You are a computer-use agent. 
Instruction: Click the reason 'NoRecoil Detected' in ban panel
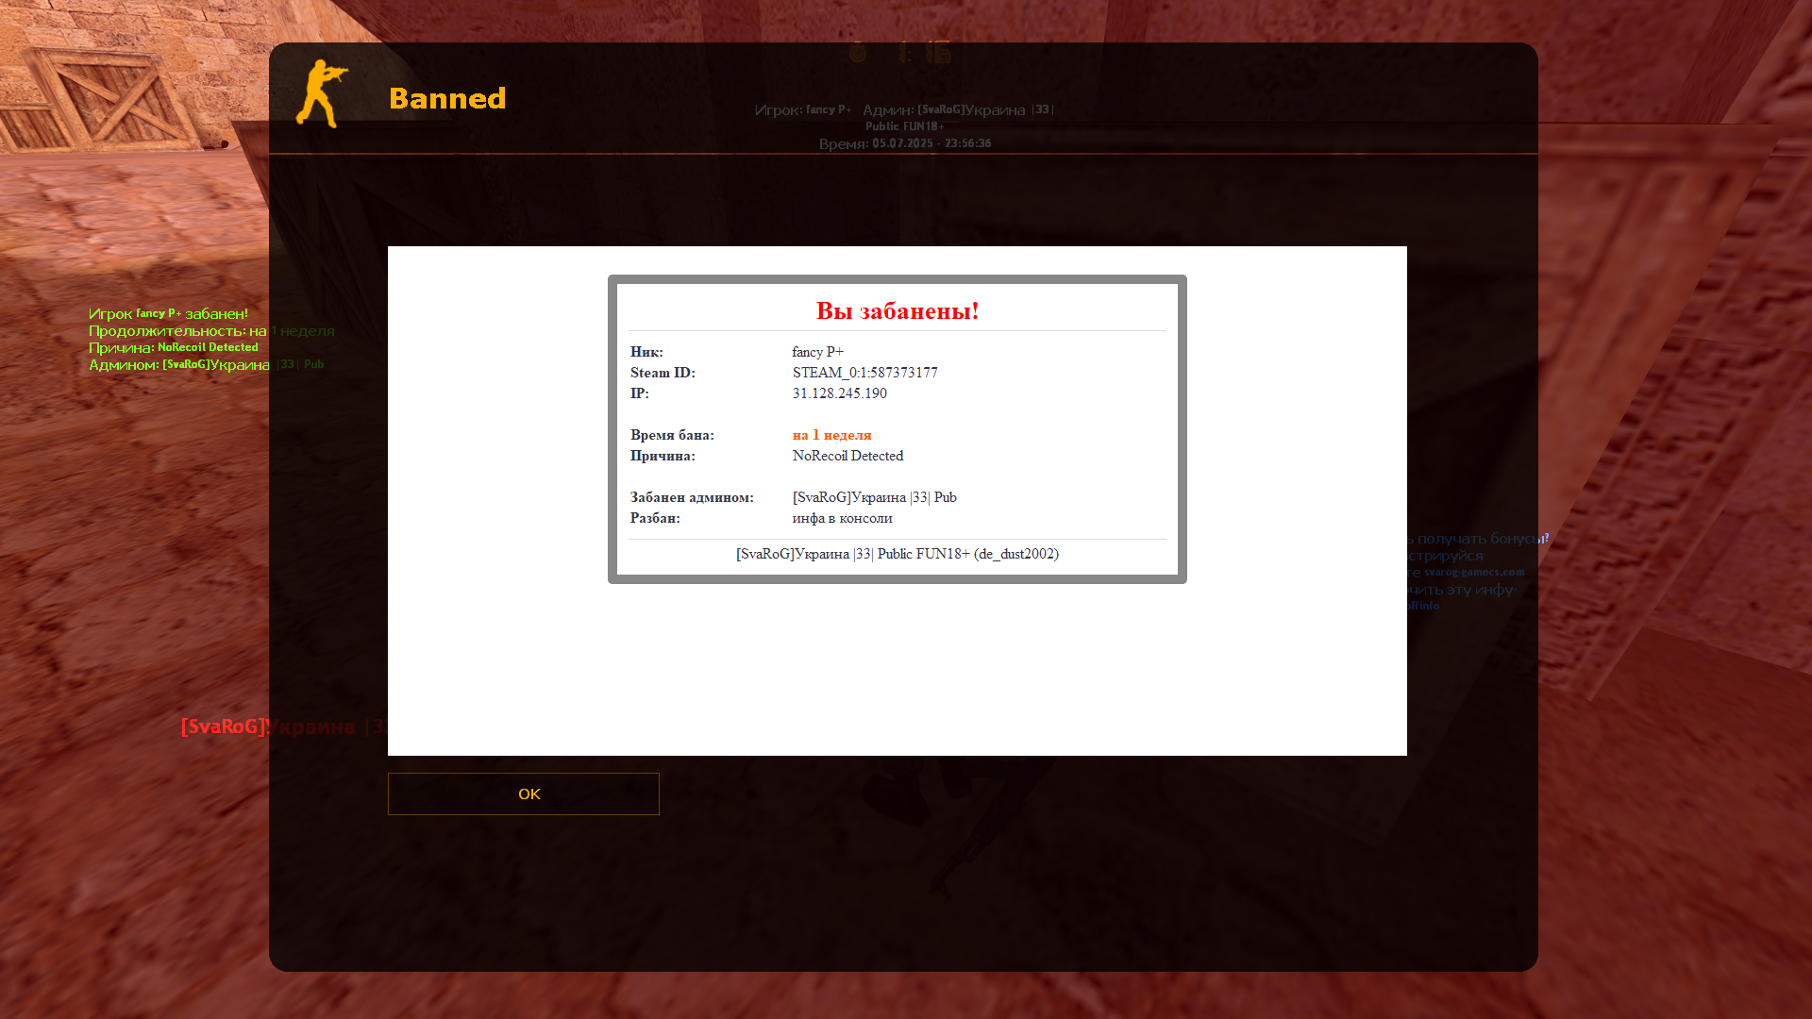pos(847,456)
